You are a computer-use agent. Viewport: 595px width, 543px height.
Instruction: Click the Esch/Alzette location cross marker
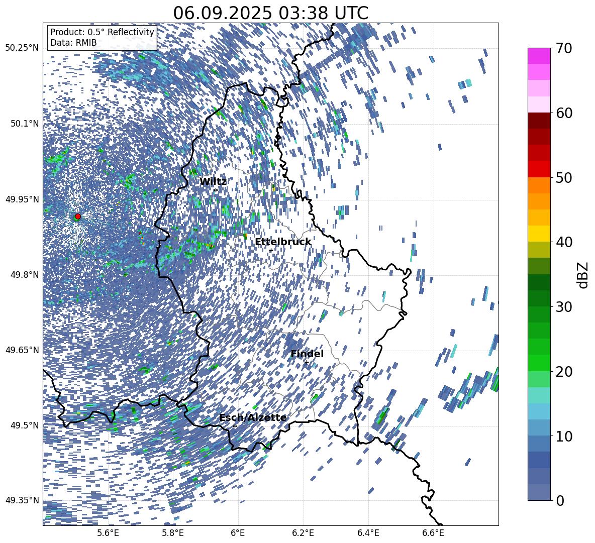point(235,426)
